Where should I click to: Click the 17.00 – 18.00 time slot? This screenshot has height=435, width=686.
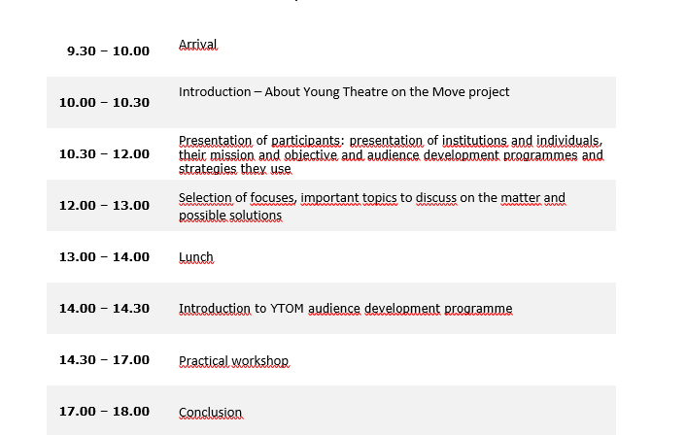104,412
